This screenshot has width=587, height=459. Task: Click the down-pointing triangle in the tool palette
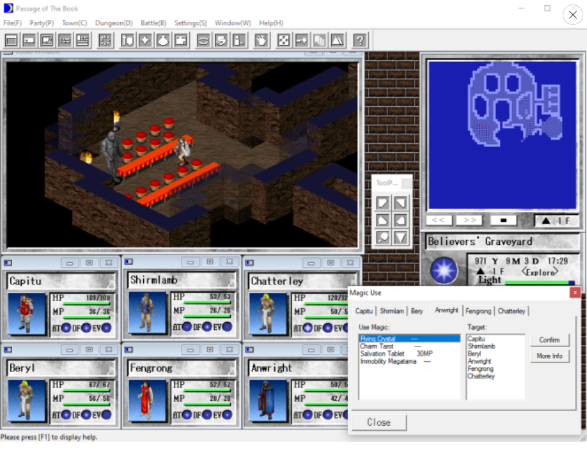tap(400, 237)
